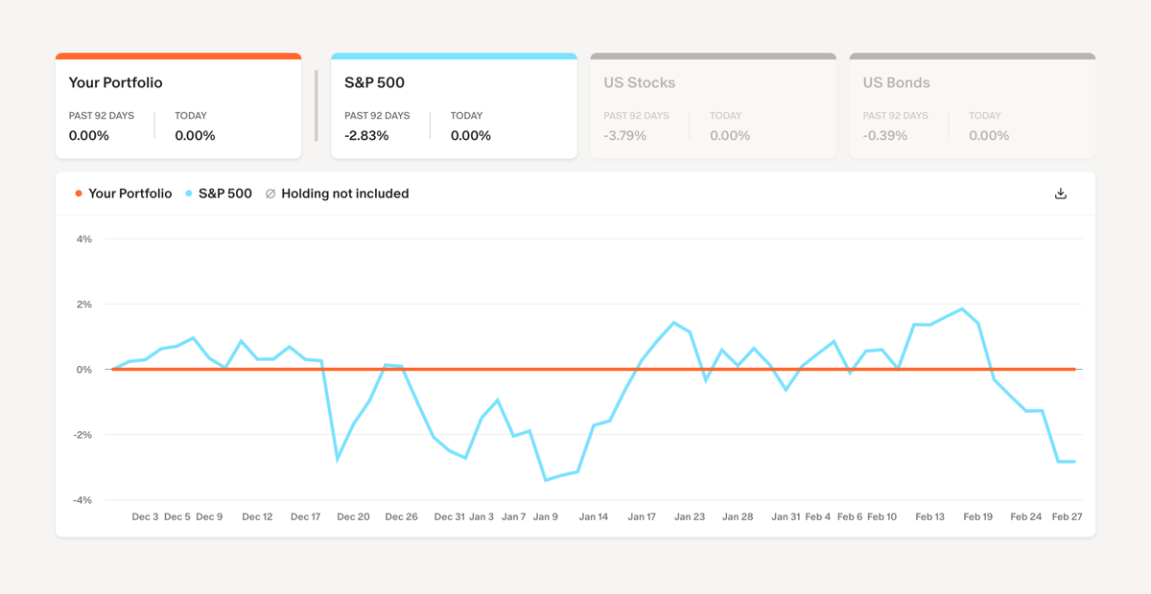Select the Your Portfolio card
The image size is (1151, 594).
(x=178, y=105)
